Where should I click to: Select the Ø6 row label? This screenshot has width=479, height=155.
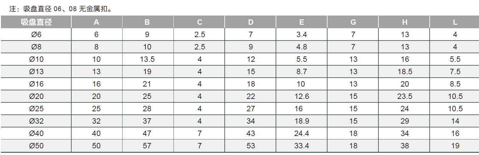(x=36, y=35)
